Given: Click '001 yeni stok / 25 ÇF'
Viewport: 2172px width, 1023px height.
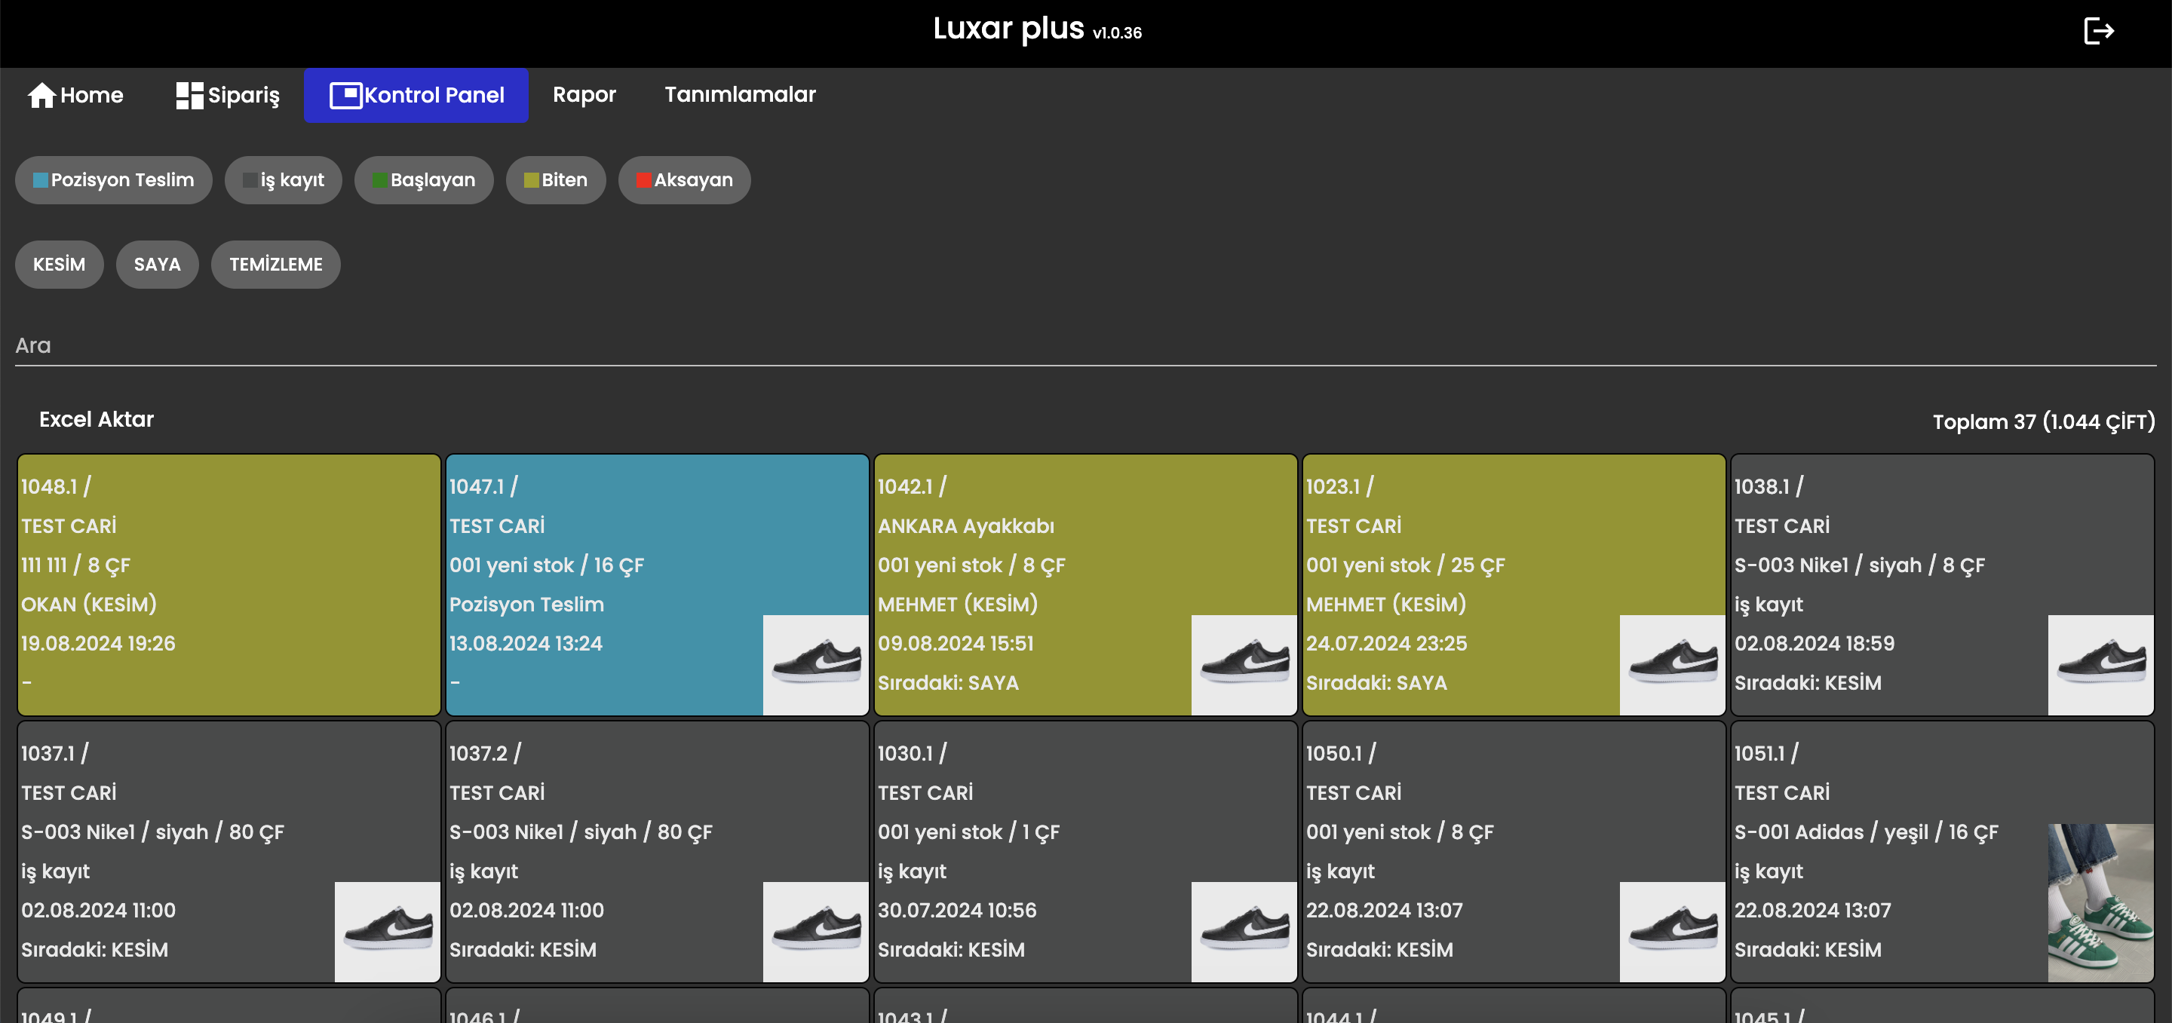Looking at the screenshot, I should tap(1406, 565).
